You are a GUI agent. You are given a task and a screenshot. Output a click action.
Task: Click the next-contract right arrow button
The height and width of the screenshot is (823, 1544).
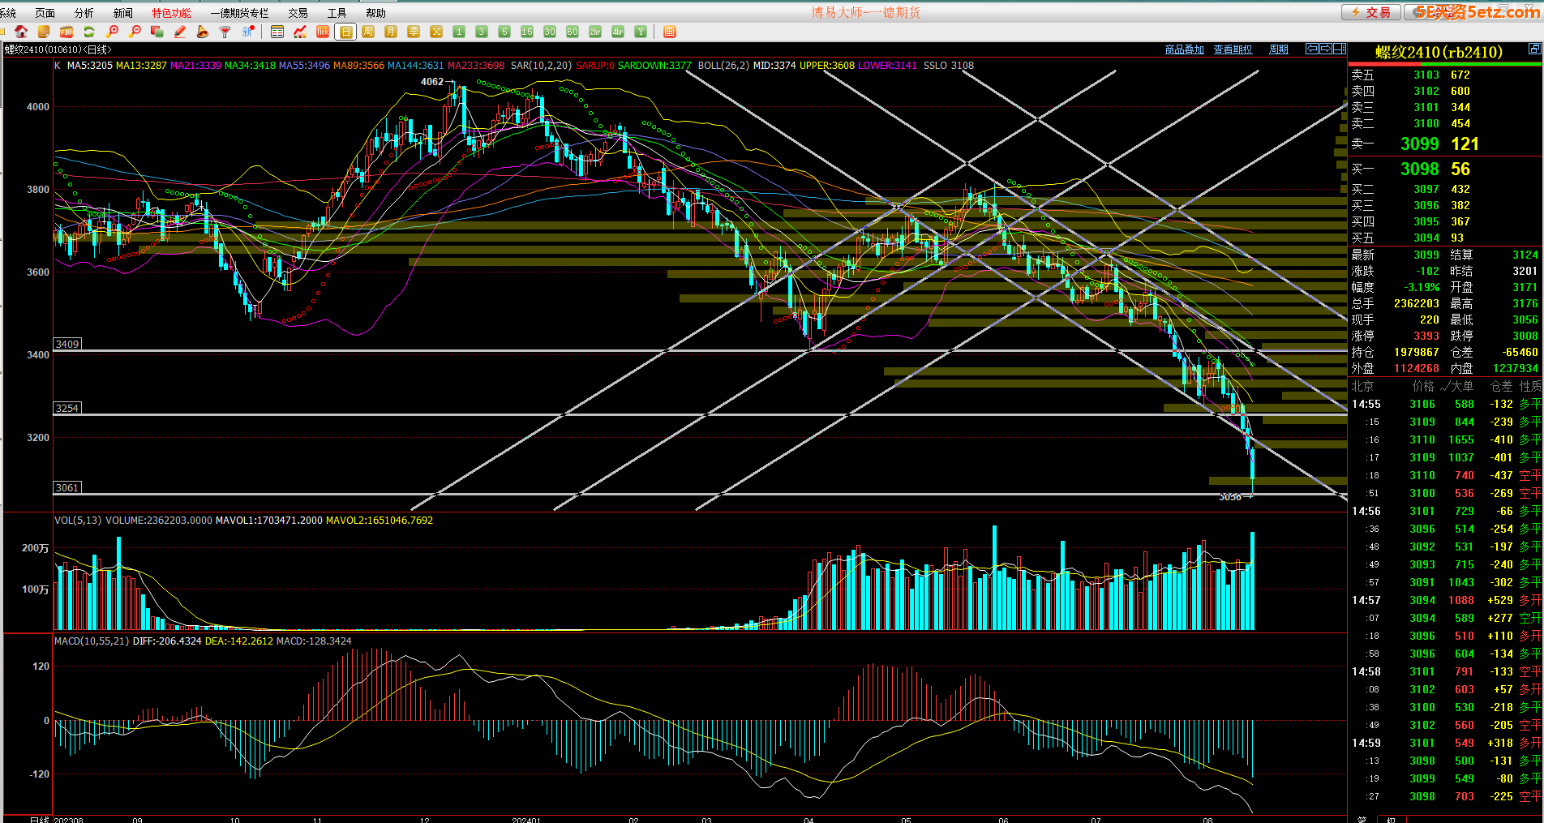(x=1325, y=49)
